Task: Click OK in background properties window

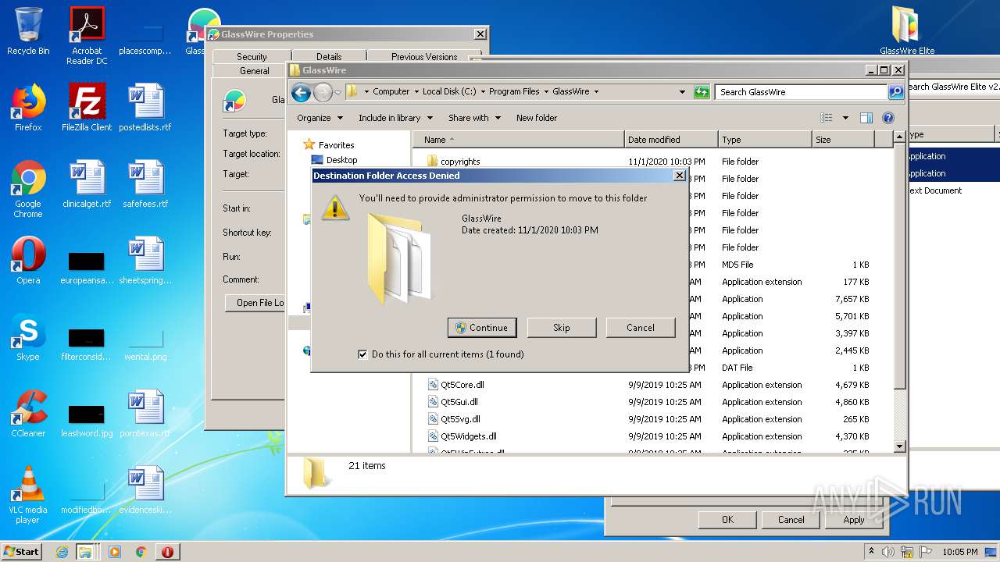Action: [727, 520]
